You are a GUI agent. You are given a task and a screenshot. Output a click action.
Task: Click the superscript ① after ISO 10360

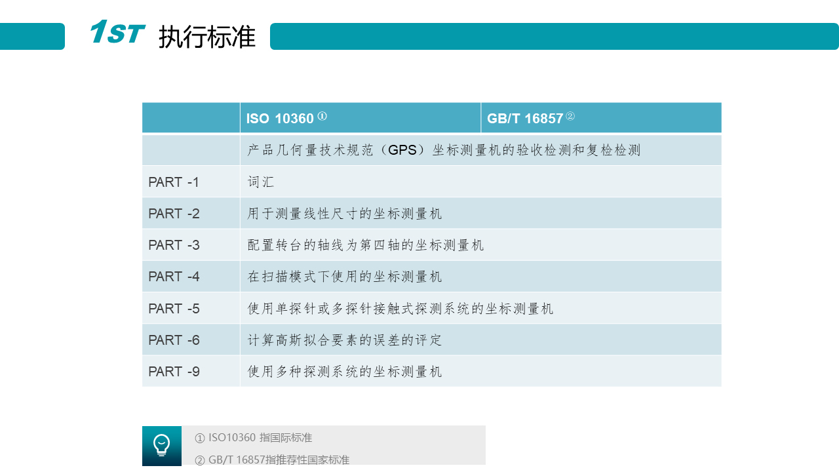[x=322, y=116]
